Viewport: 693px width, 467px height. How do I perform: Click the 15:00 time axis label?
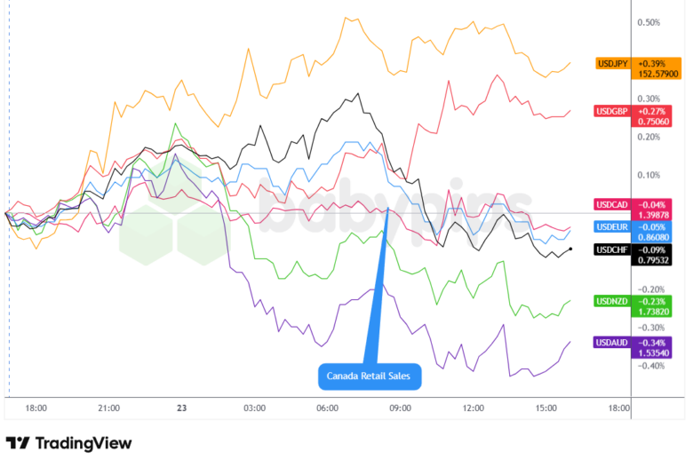546,408
